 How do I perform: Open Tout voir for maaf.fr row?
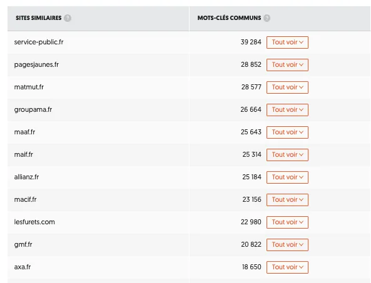tap(287, 132)
